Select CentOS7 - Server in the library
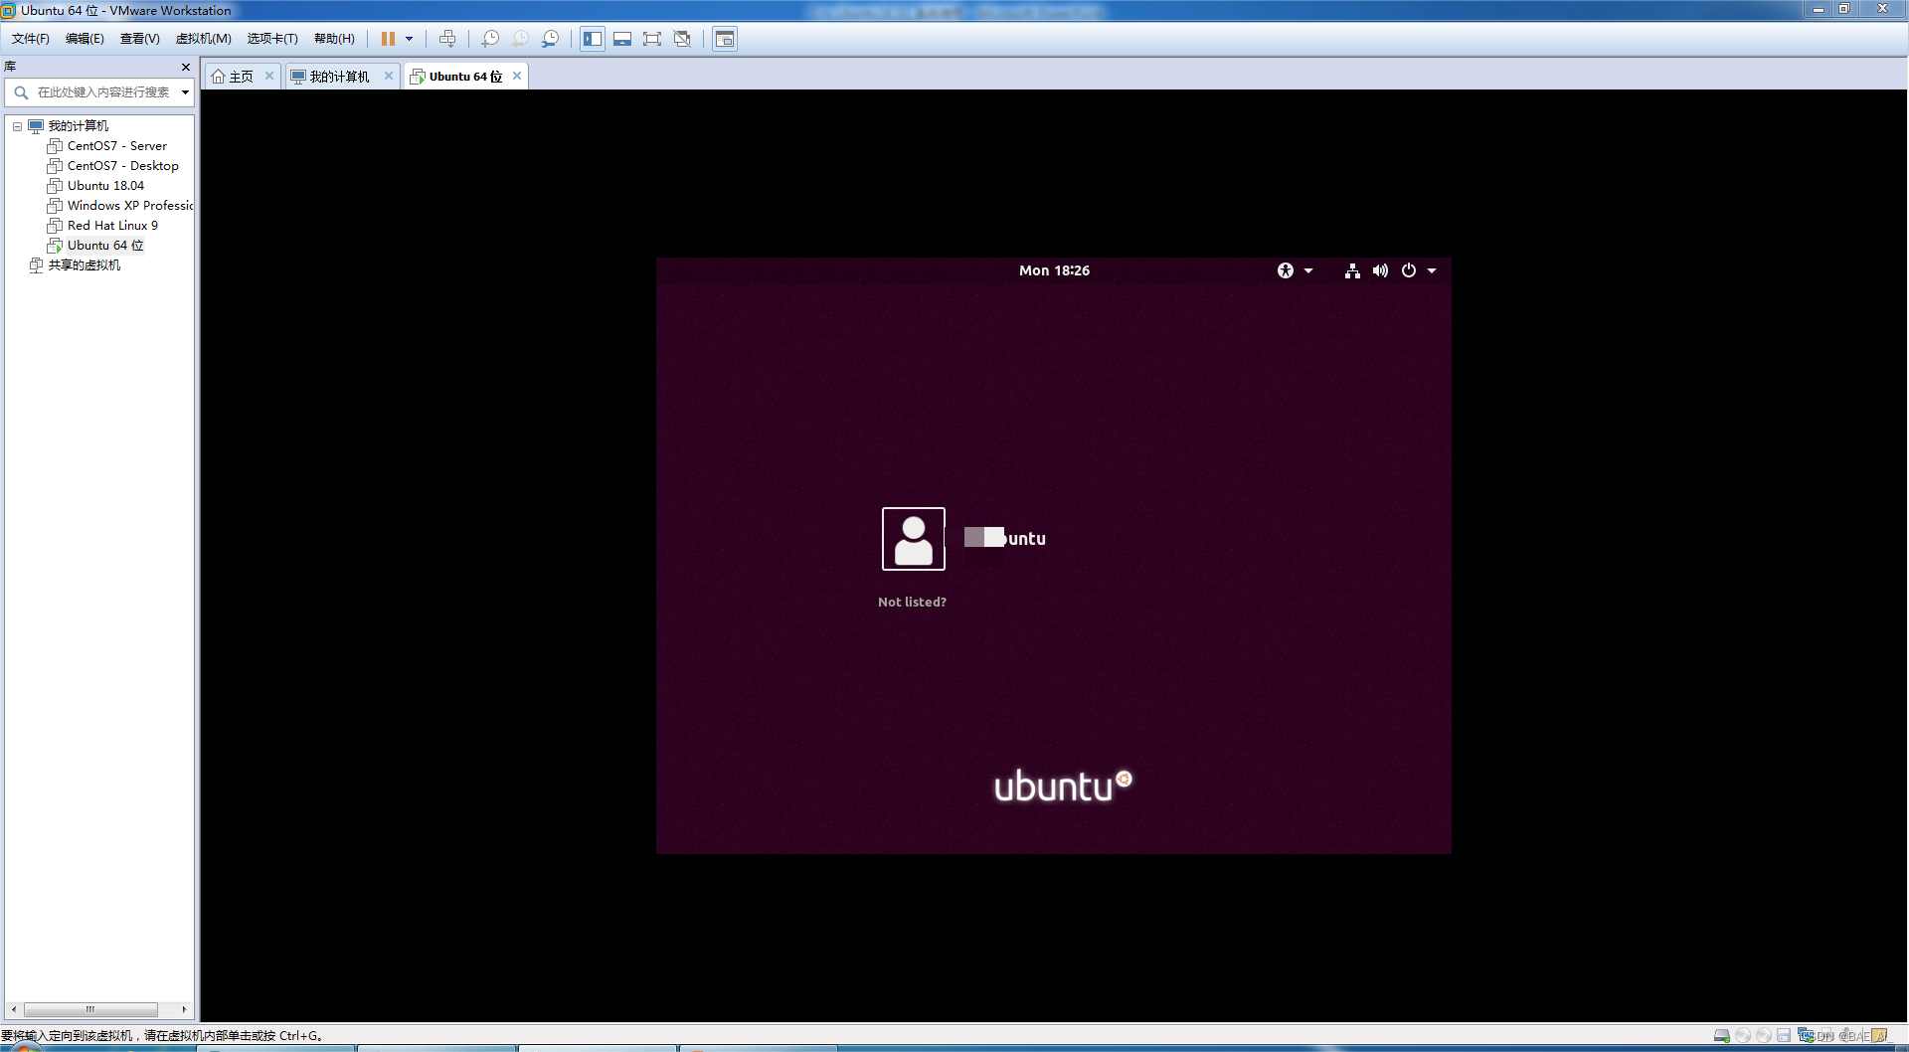 (117, 146)
